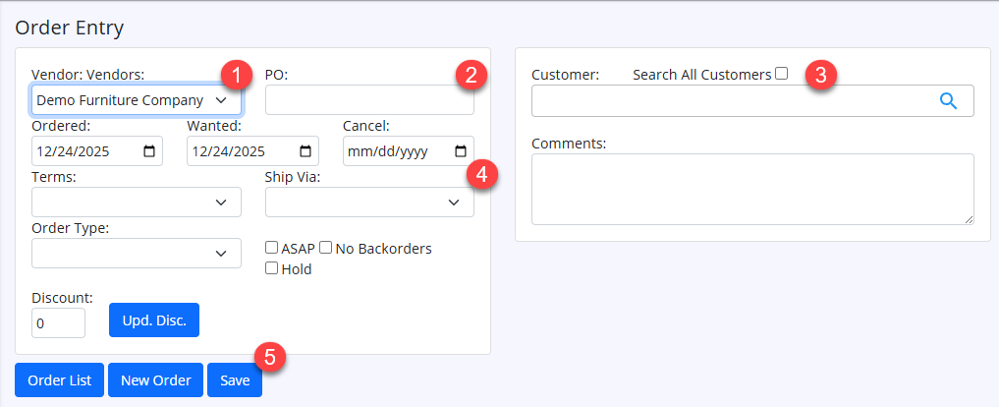This screenshot has width=999, height=407.
Task: Expand the Terms dropdown
Action: [x=136, y=202]
